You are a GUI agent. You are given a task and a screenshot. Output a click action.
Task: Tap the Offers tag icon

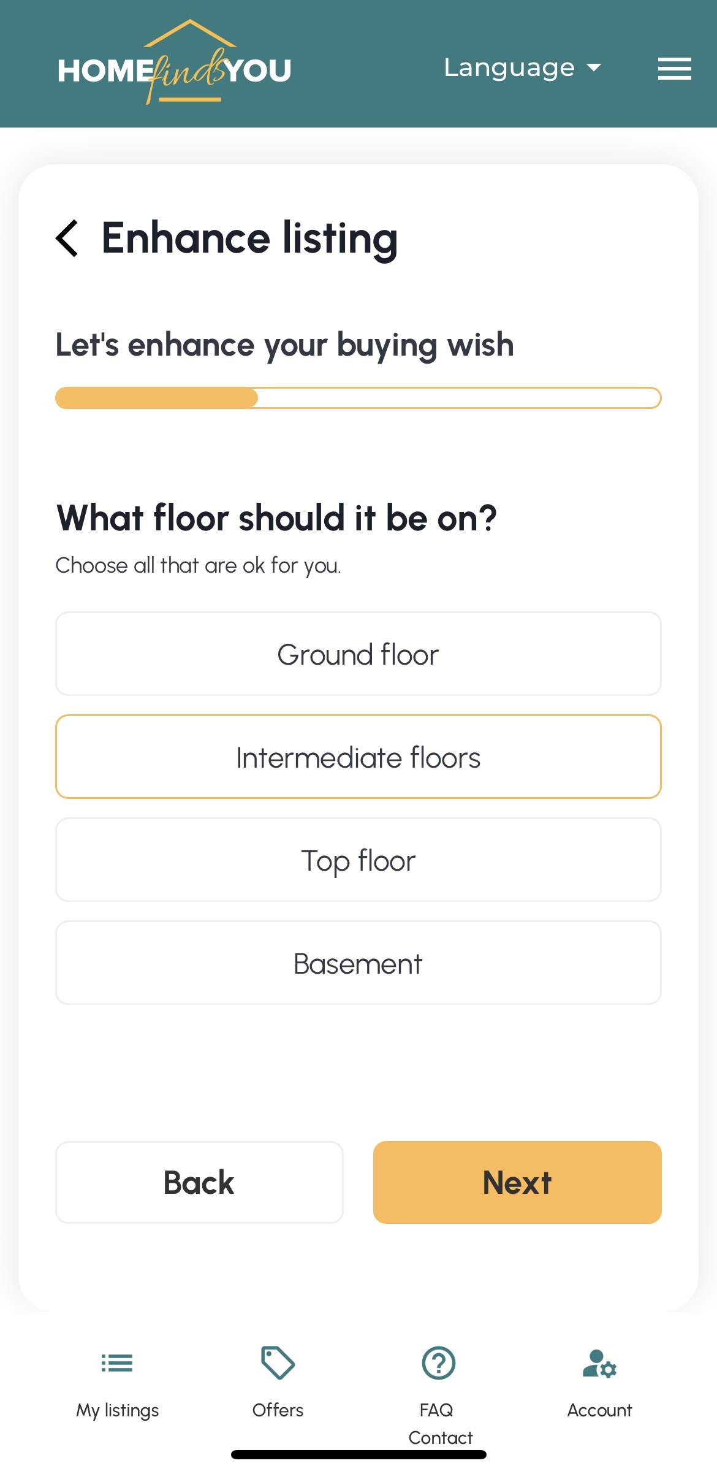click(x=278, y=1363)
